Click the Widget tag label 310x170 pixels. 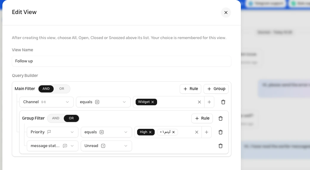click(144, 102)
